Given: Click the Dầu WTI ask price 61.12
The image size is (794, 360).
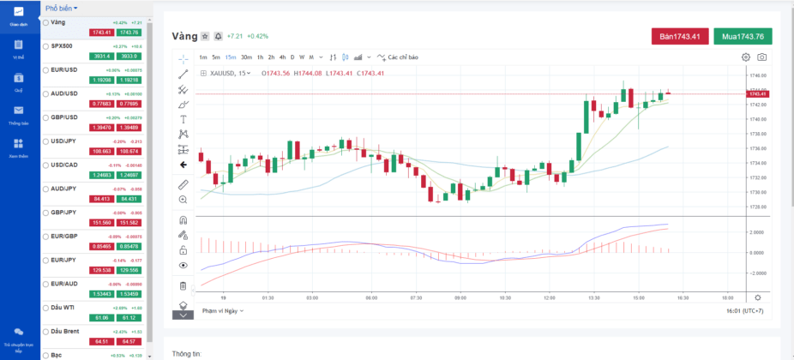Looking at the screenshot, I should click(129, 318).
